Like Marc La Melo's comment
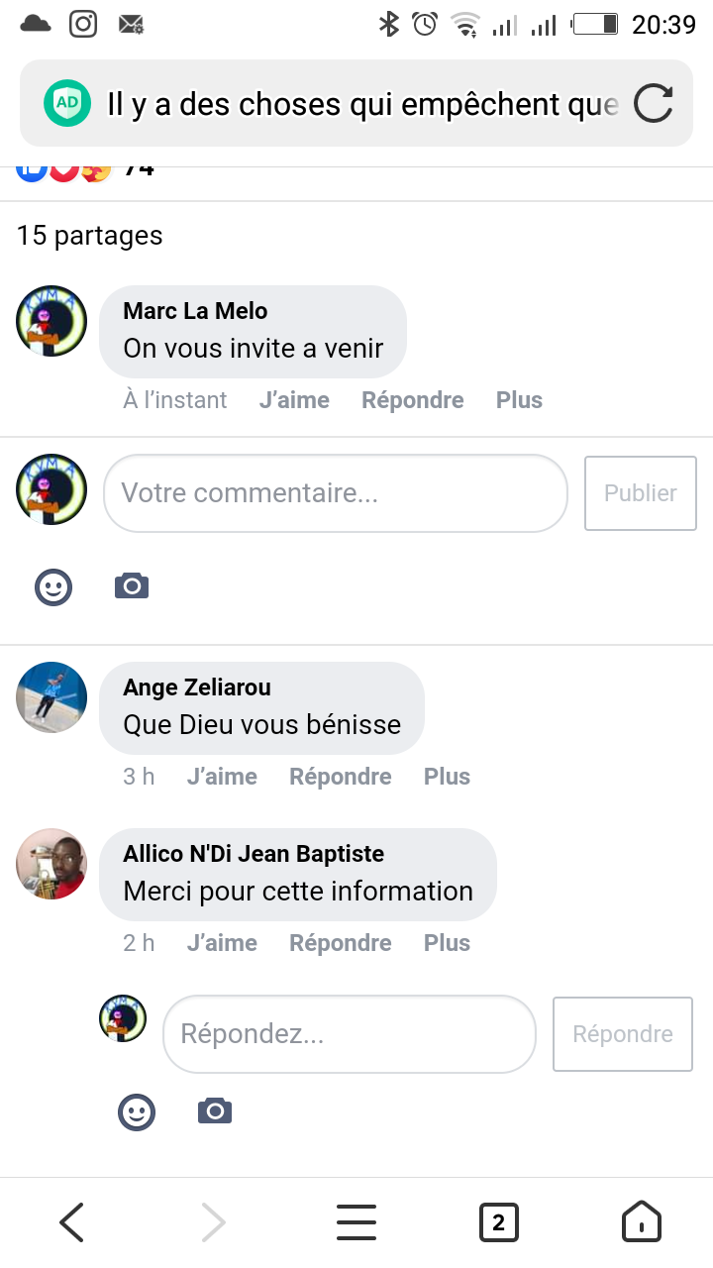713x1268 pixels. coord(294,400)
